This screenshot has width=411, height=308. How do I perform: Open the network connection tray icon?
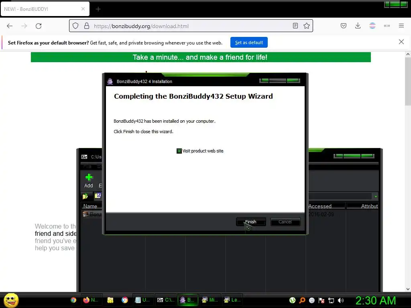point(331,300)
